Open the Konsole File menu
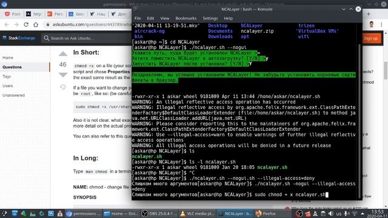 pos(138,18)
